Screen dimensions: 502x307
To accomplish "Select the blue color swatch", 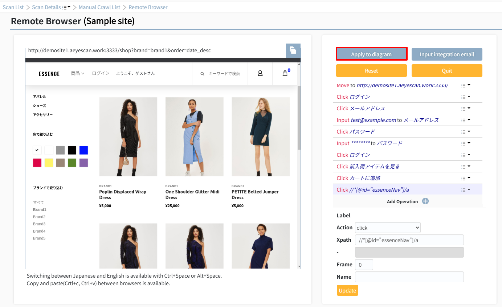I will (x=83, y=150).
